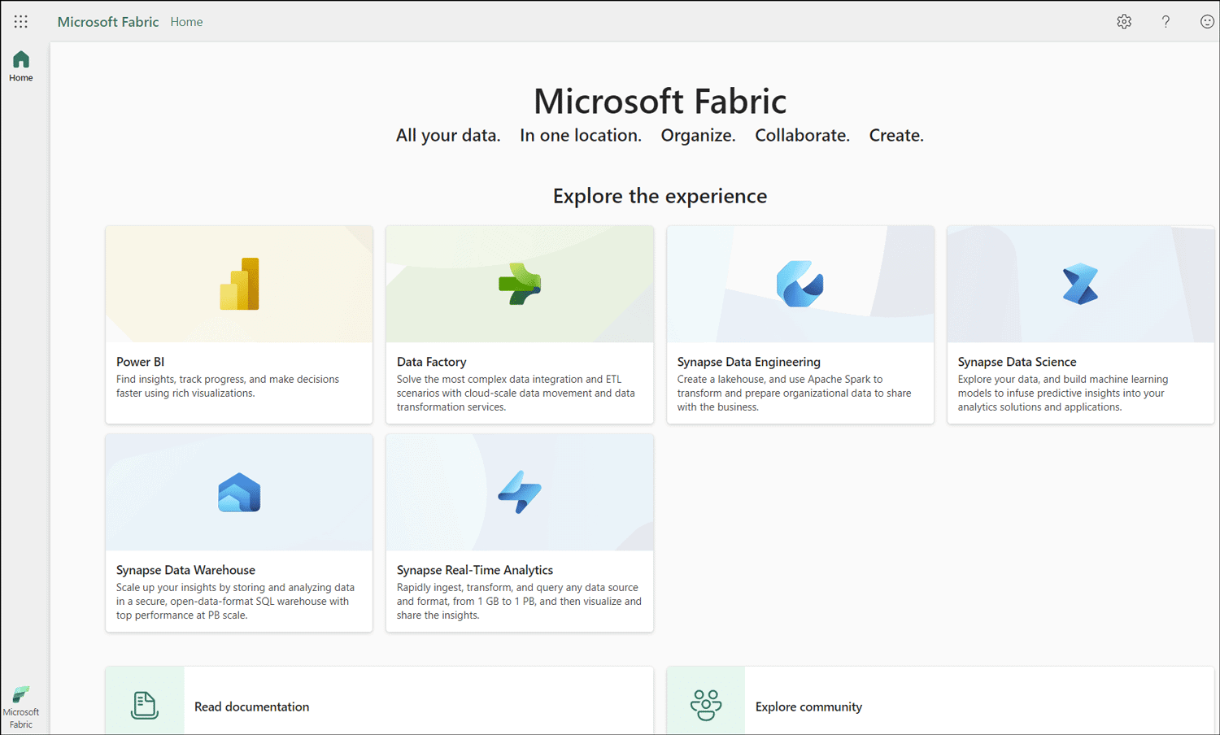Open the feedback smiley face icon
This screenshot has height=735, width=1220.
point(1207,22)
